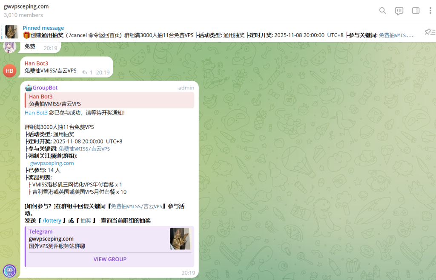Click the Han Bot3 mention link
Image resolution: width=436 pixels, height=280 pixels.
tap(36, 112)
